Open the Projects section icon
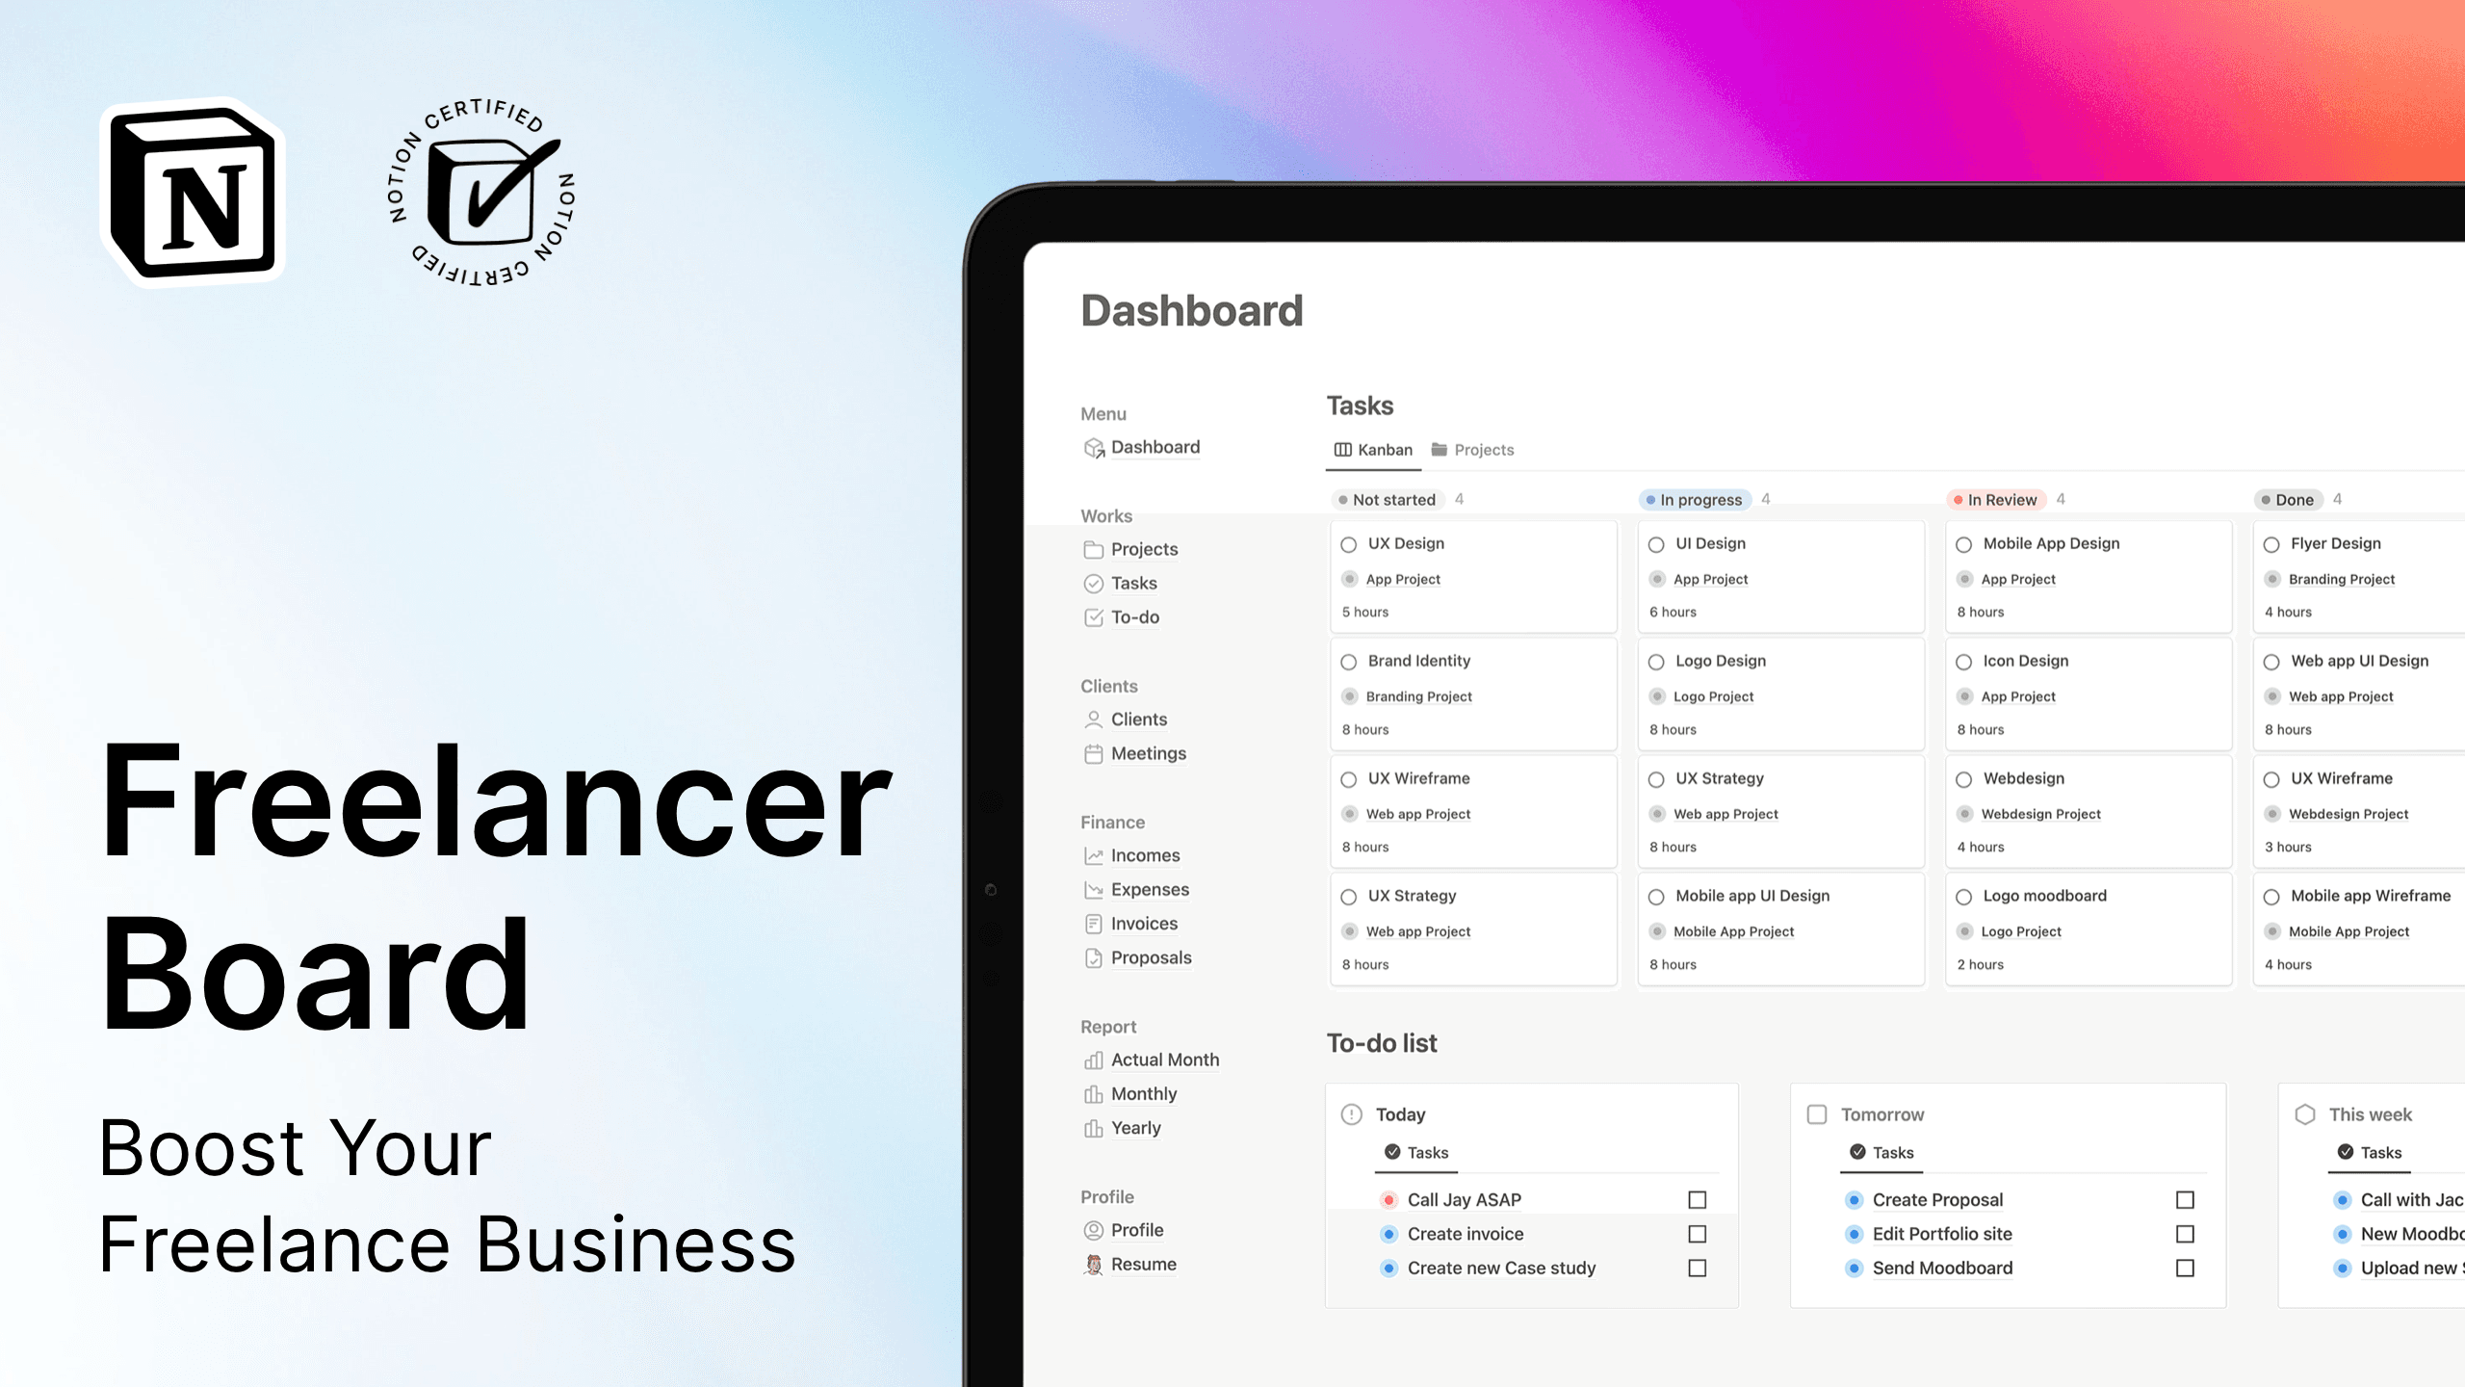2465x1387 pixels. pyautogui.click(x=1092, y=549)
